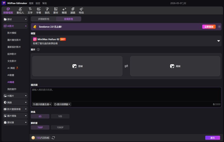Open the 音訊 audio tool

47,11
